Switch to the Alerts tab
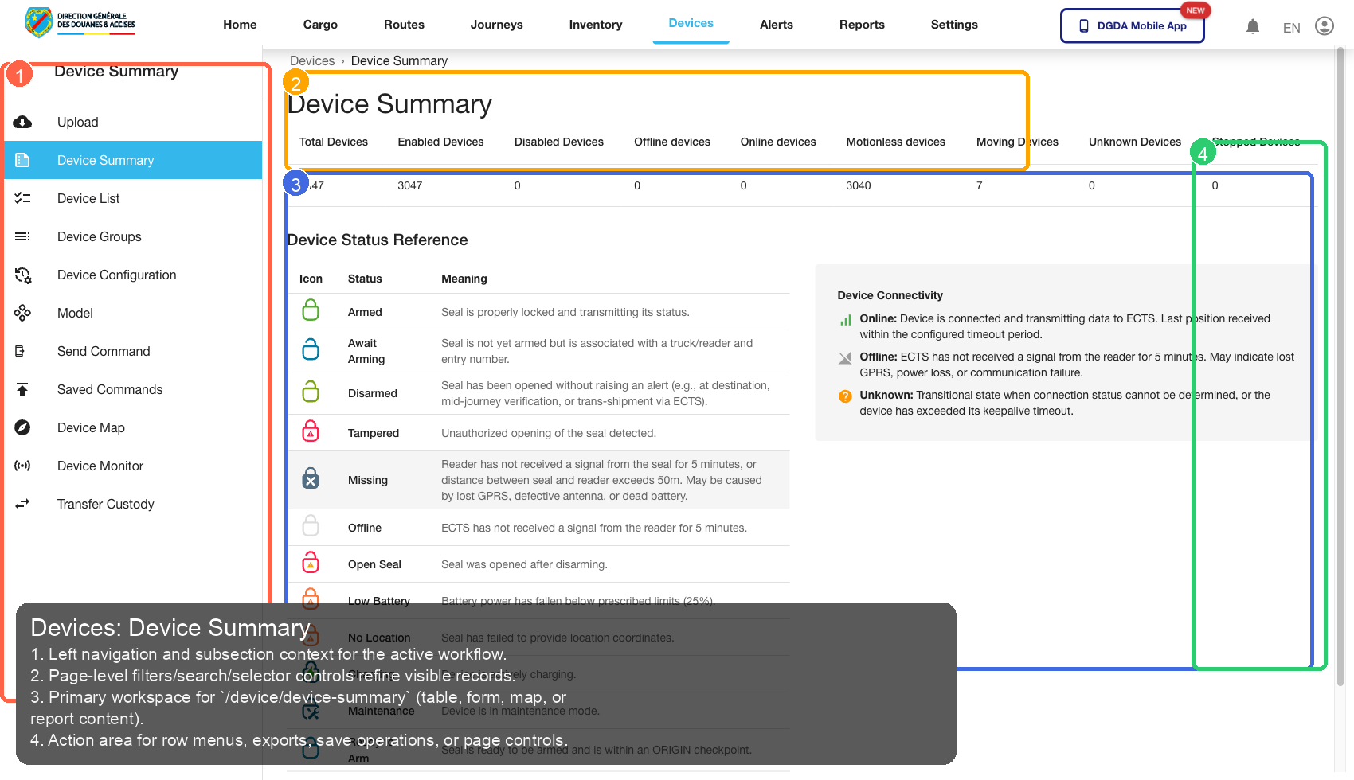1354x780 pixels. click(776, 25)
